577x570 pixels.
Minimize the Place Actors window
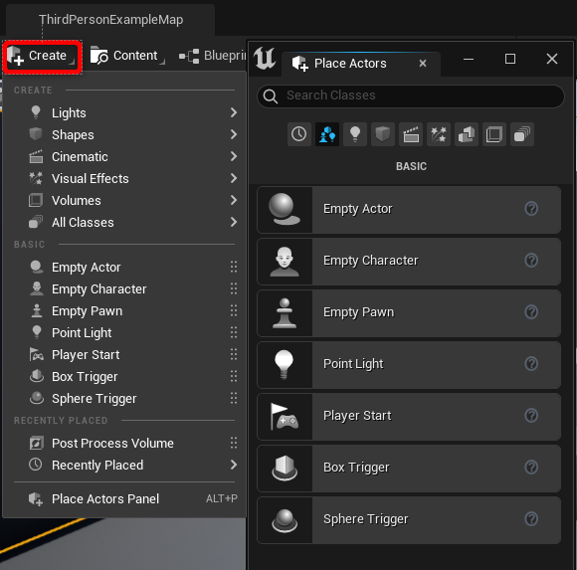469,59
